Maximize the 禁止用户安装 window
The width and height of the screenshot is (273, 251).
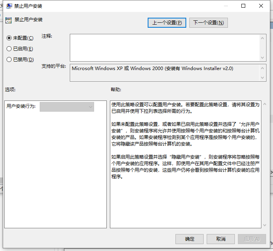pos(243,6)
